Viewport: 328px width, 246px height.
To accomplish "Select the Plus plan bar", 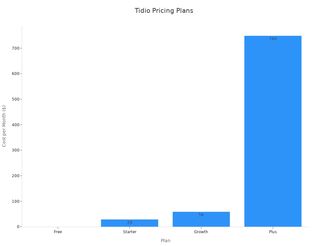I will (x=273, y=135).
